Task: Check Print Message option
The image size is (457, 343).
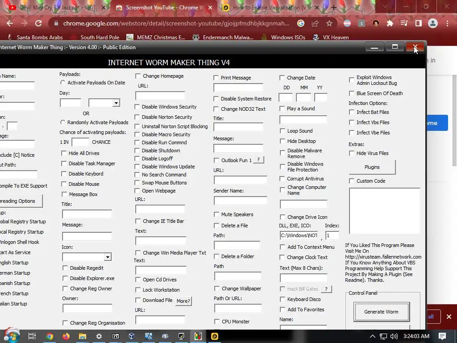Action: click(216, 78)
